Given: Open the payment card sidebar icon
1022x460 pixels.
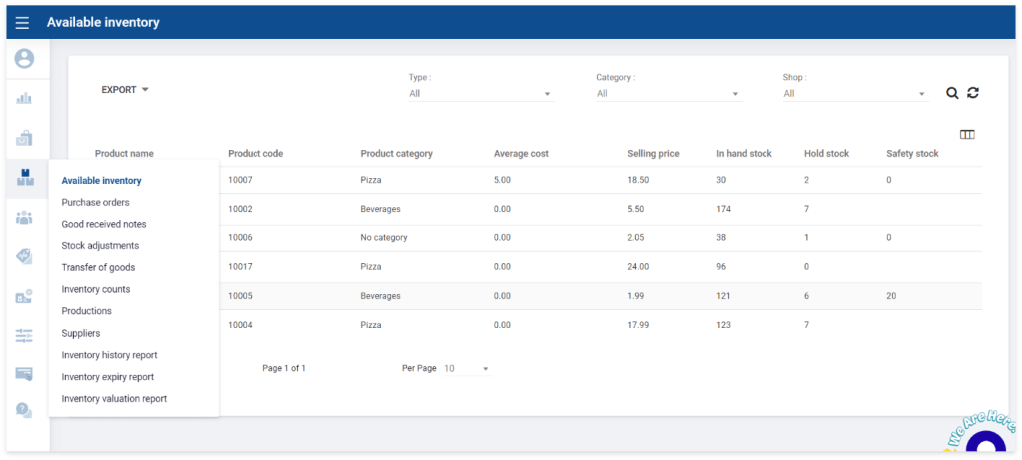Looking at the screenshot, I should [x=24, y=374].
